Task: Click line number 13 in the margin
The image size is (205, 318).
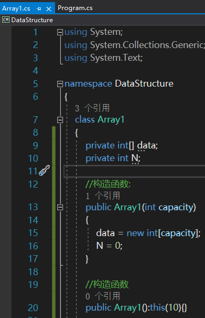Action: 33,207
